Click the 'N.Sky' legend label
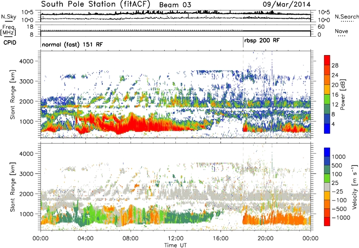The image size is (359, 248). [x=9, y=17]
